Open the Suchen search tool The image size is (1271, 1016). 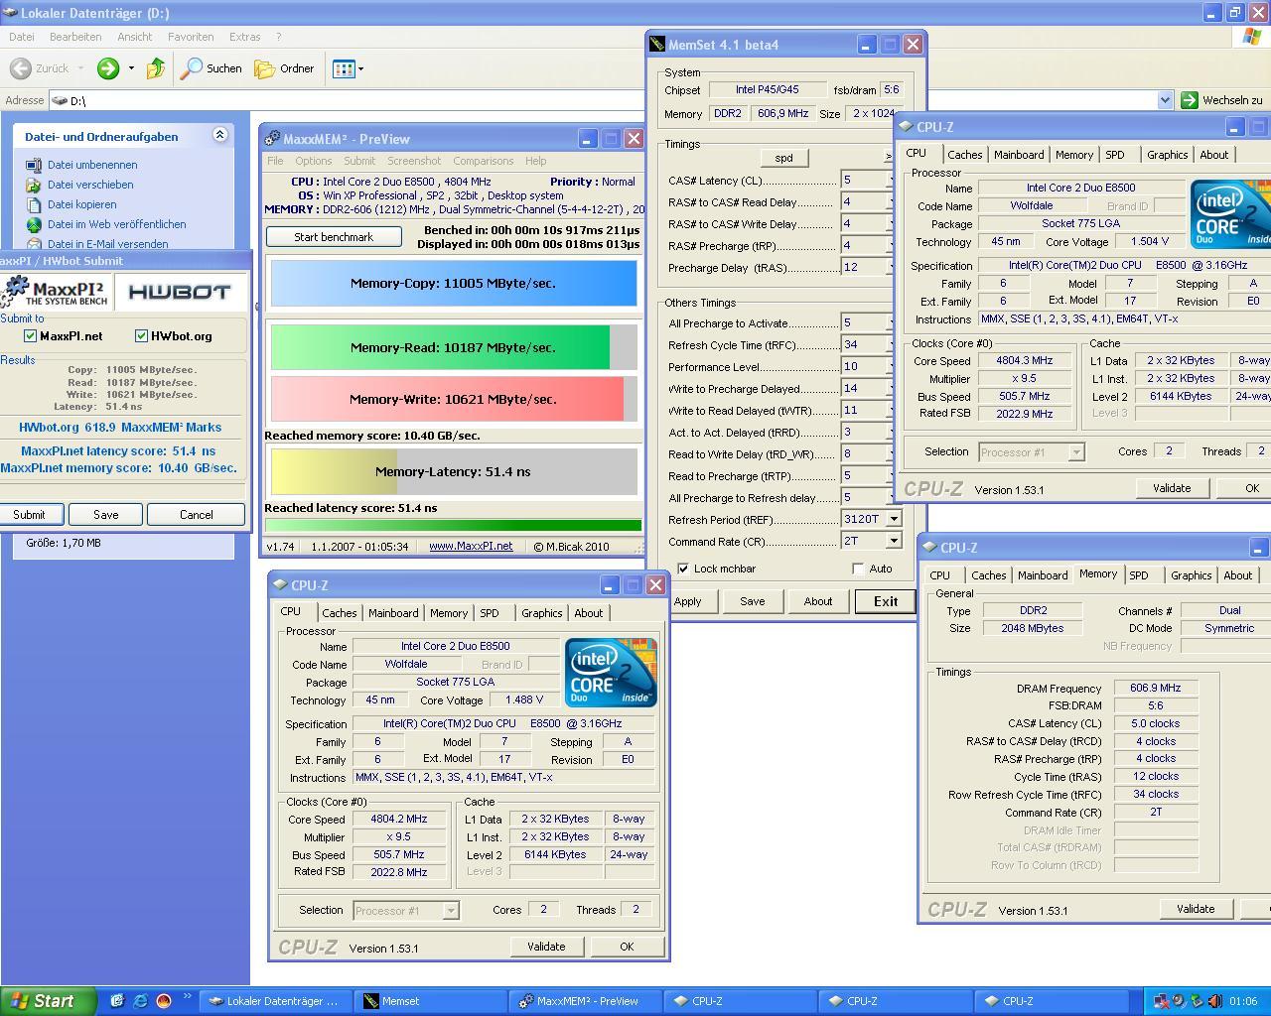tap(211, 68)
